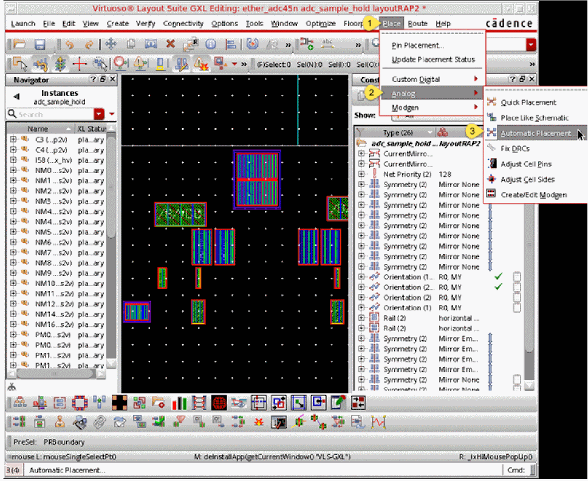The width and height of the screenshot is (588, 481).
Task: Open the red Navigator search filter dropdown
Action: coord(99,114)
